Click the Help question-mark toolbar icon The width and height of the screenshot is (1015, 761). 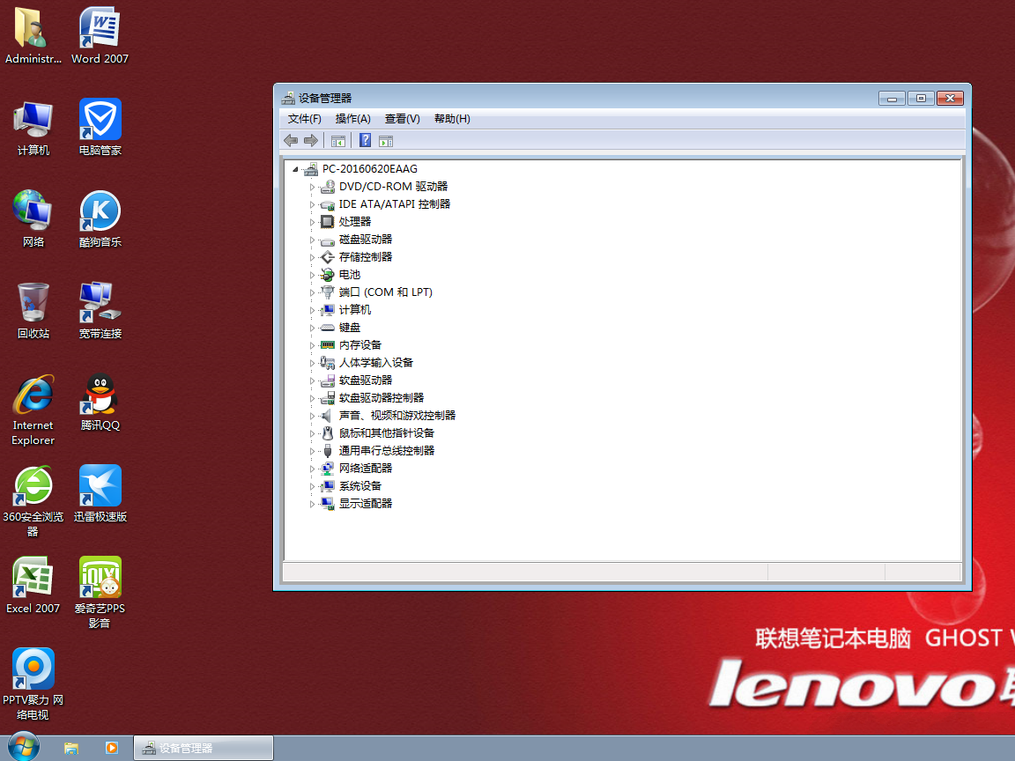[x=365, y=141]
